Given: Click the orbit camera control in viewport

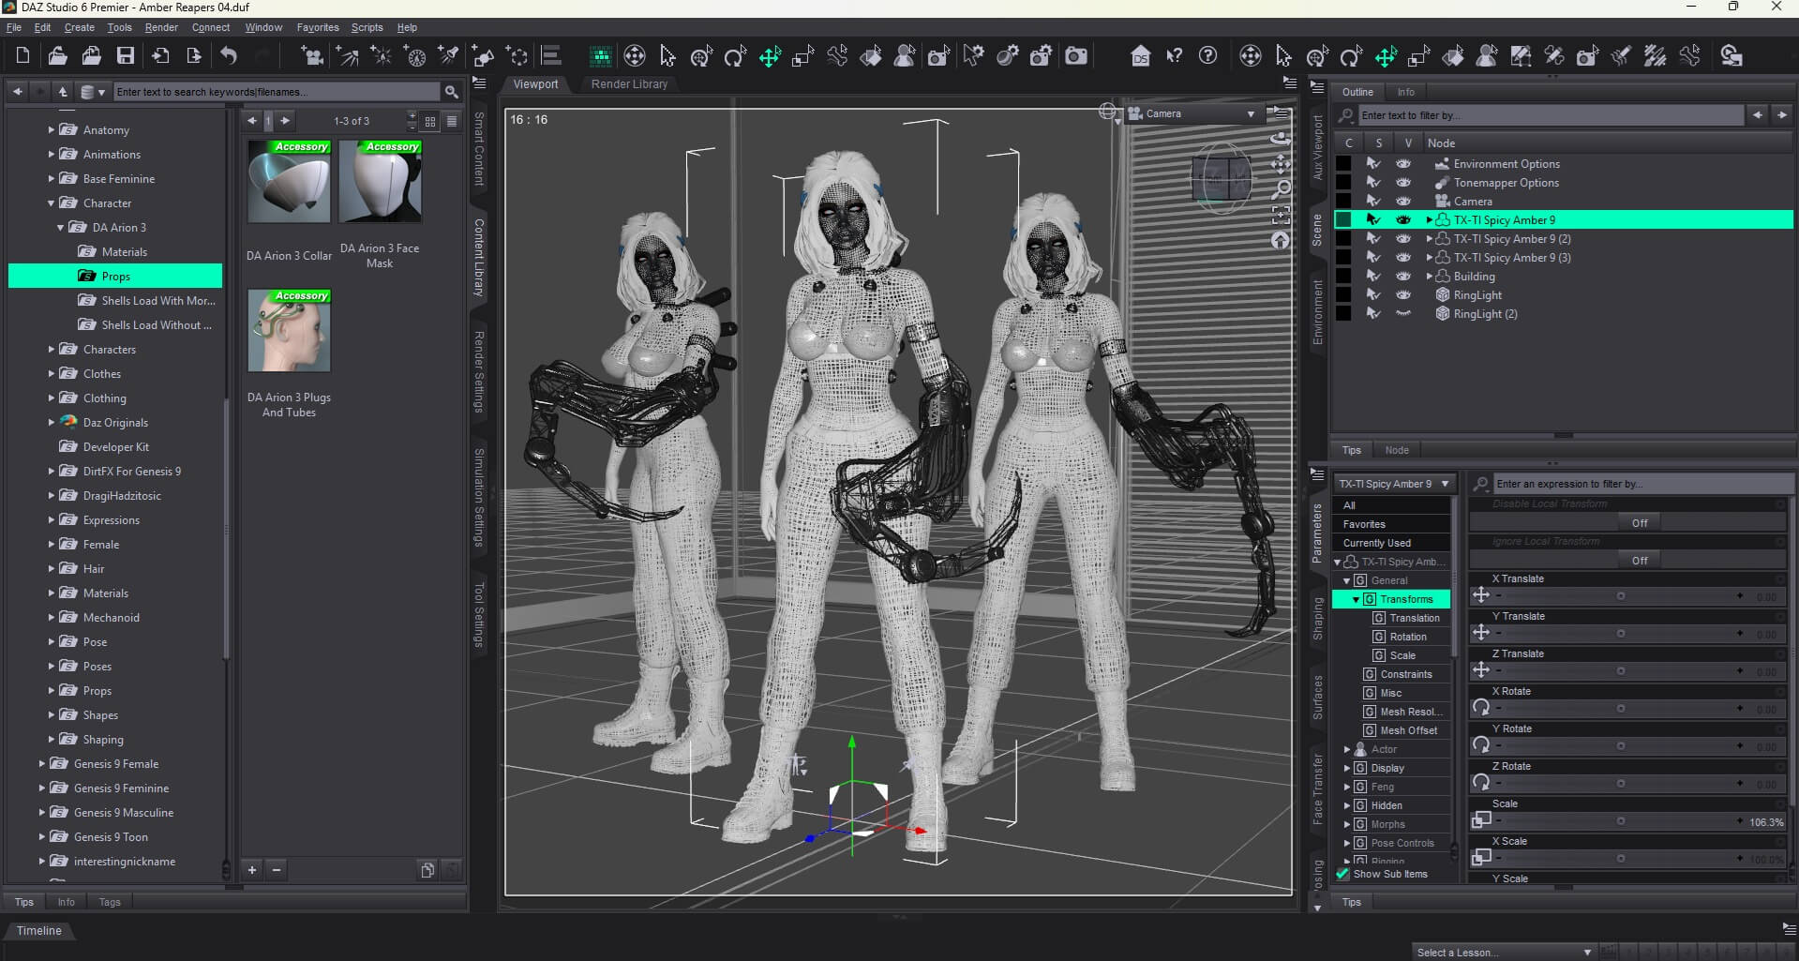Looking at the screenshot, I should (1280, 138).
